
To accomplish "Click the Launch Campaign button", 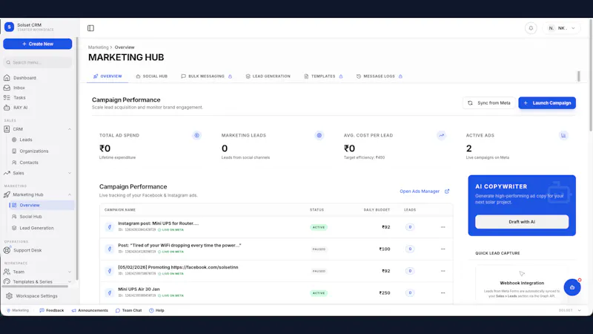I will click(x=547, y=103).
